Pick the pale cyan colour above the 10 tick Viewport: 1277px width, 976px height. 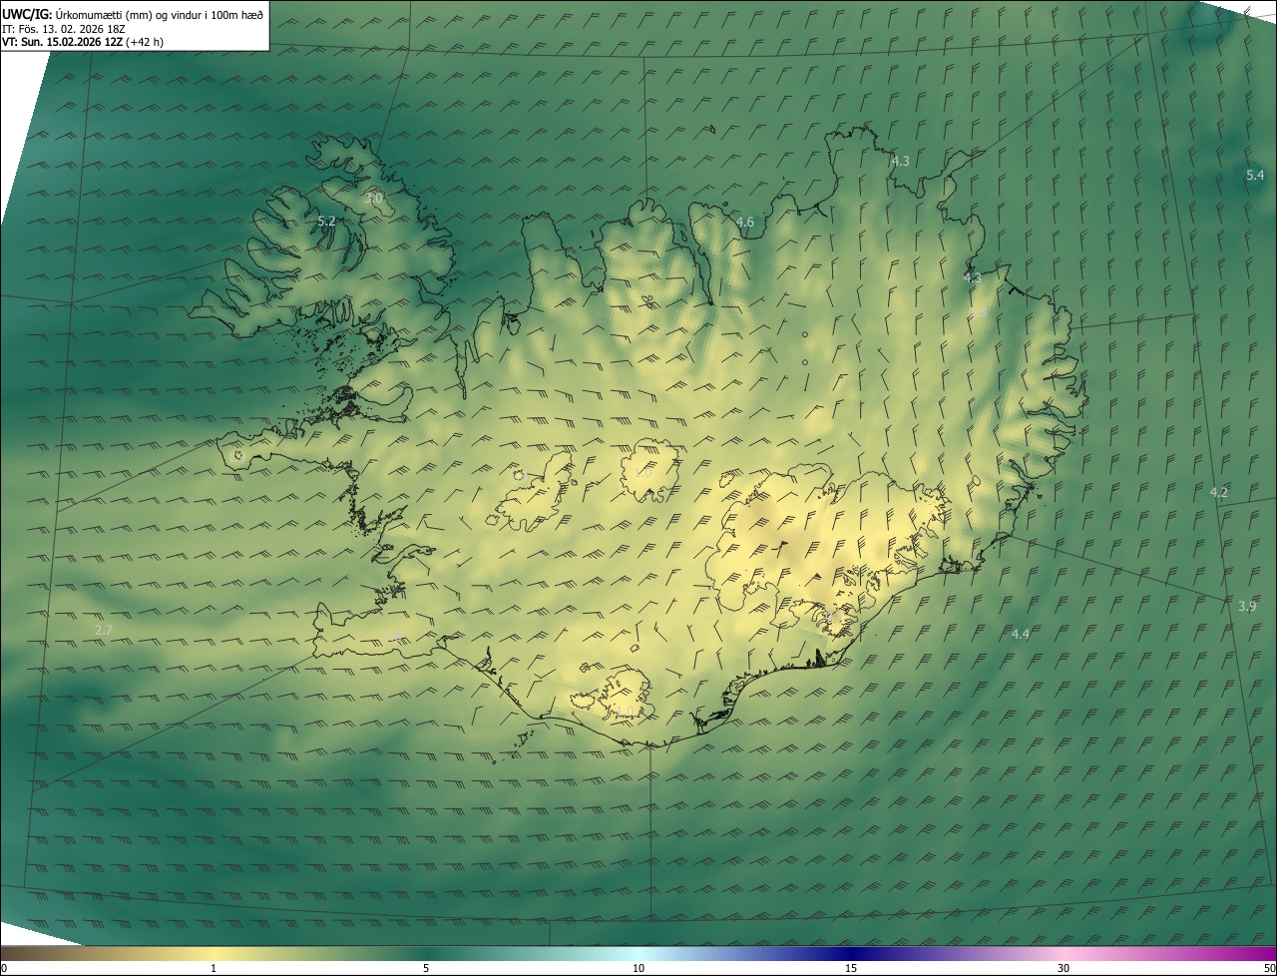(638, 953)
